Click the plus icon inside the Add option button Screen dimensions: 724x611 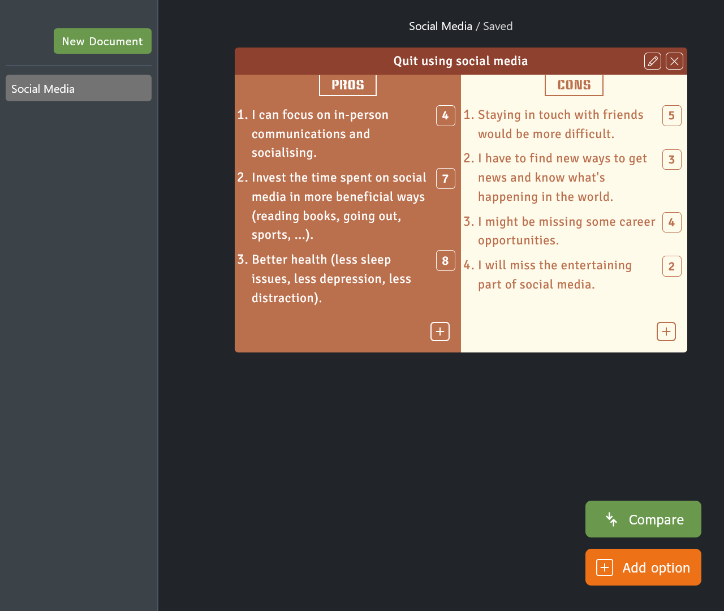(x=604, y=567)
